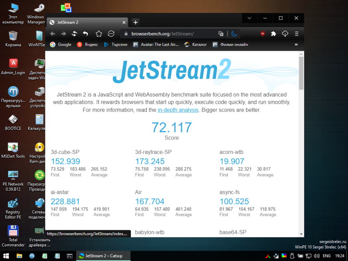
Task: Click the volume speaker tray icon
Action: [317, 256]
